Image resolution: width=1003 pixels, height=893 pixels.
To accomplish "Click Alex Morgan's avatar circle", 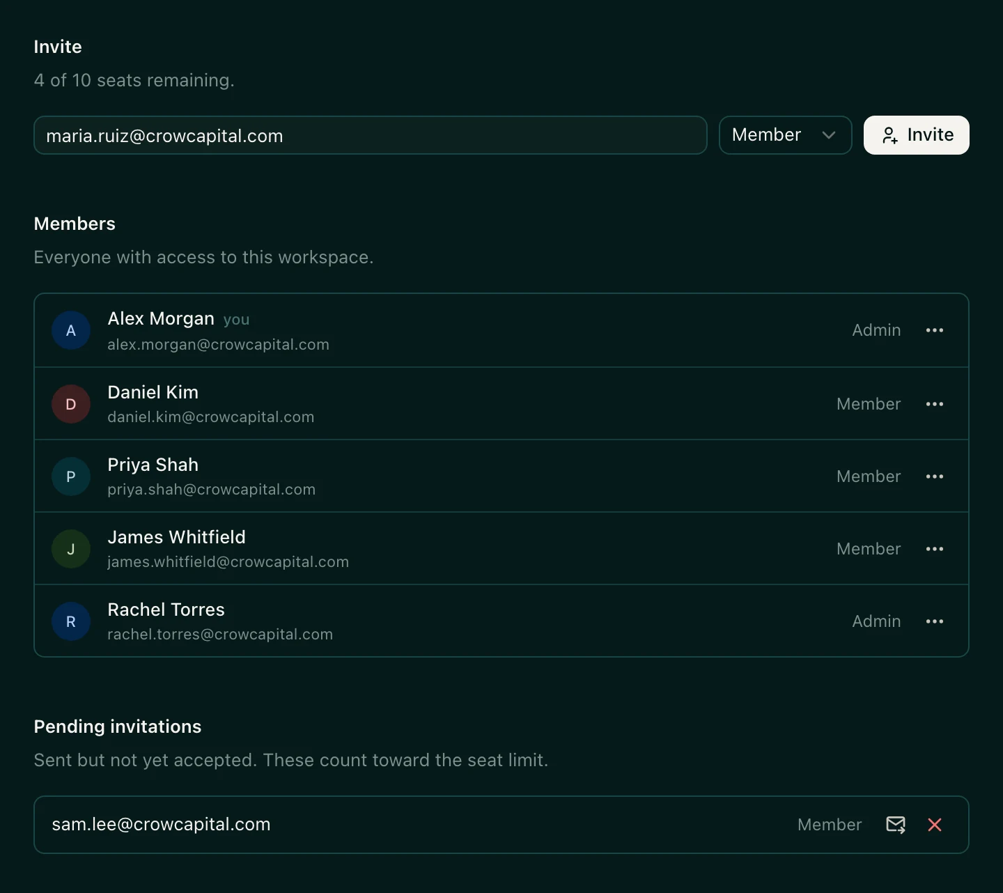I will 71,330.
